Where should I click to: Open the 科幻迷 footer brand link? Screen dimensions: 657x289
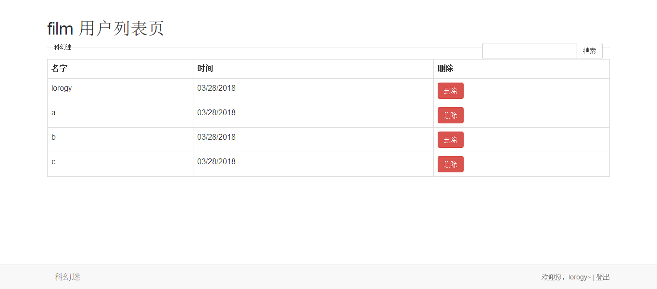67,277
